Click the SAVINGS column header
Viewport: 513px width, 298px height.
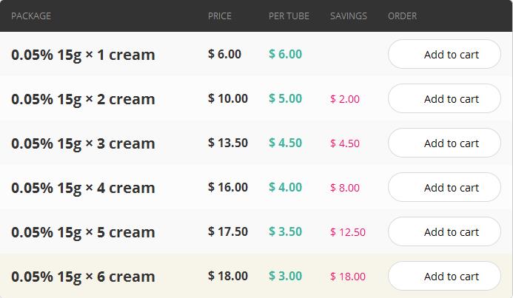point(349,16)
